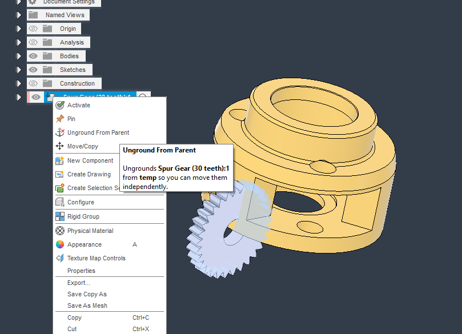Click the Physical Material sphere icon

[x=60, y=231]
